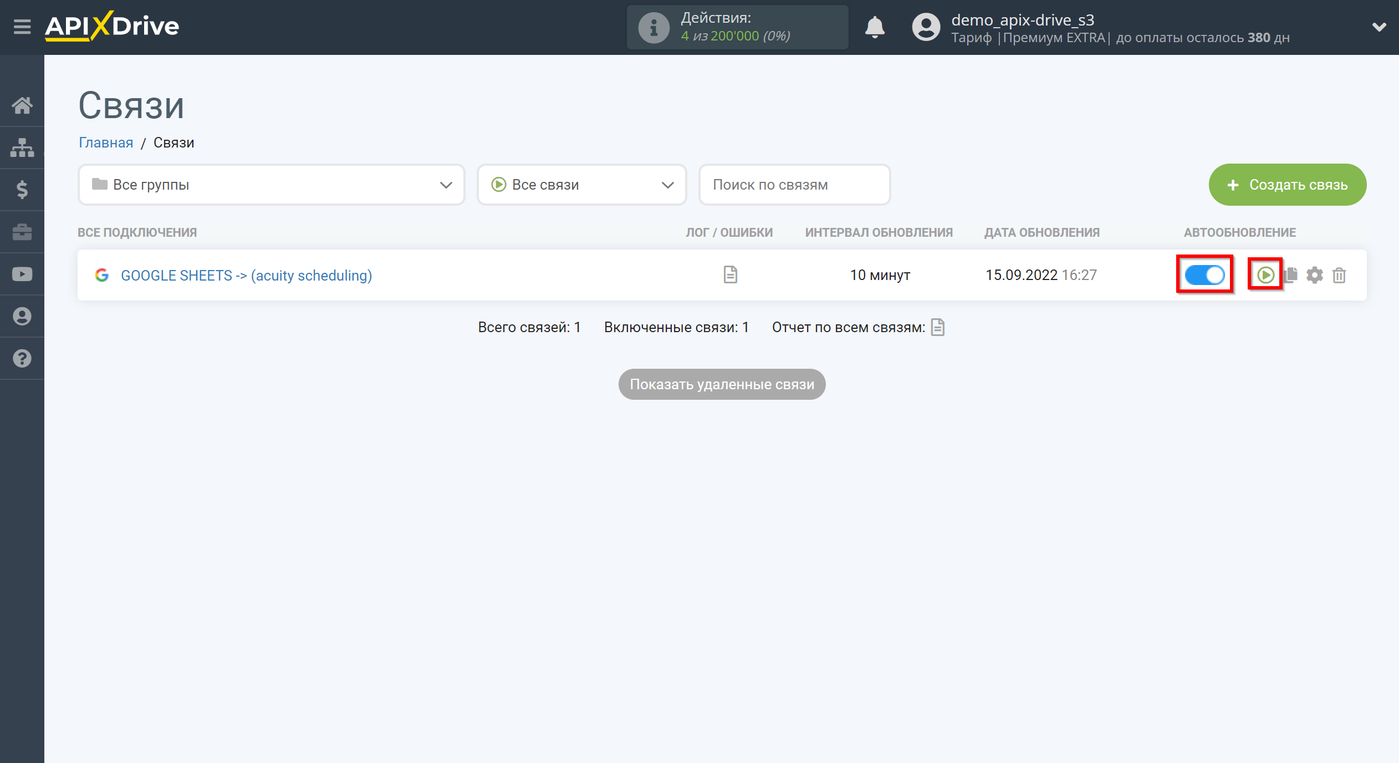Click the ЛОГ / ОШИБКИ column header
This screenshot has width=1399, height=763.
click(x=729, y=232)
